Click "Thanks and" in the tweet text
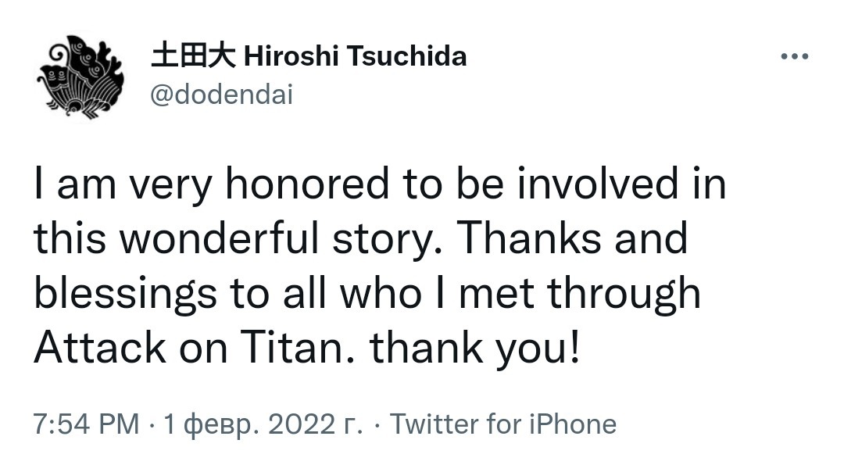The width and height of the screenshot is (844, 472). coord(570,238)
